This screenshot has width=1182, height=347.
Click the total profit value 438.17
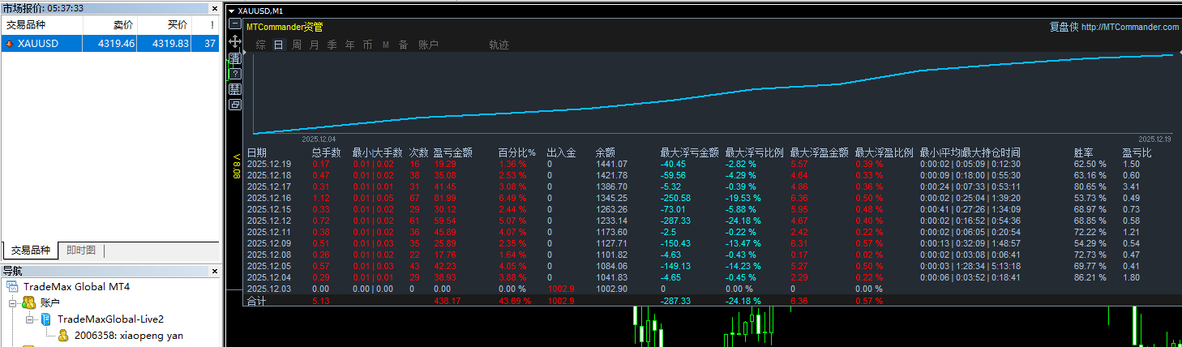pyautogui.click(x=447, y=302)
